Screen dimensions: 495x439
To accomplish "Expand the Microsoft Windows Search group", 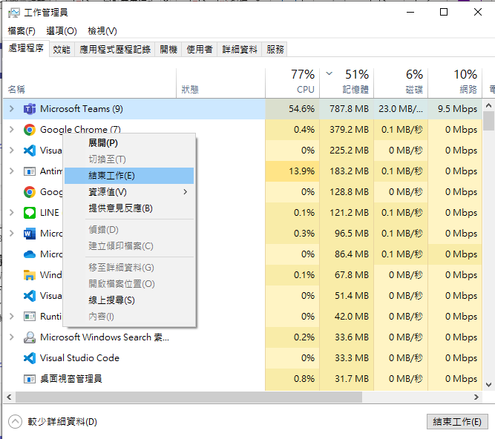I will (12, 337).
